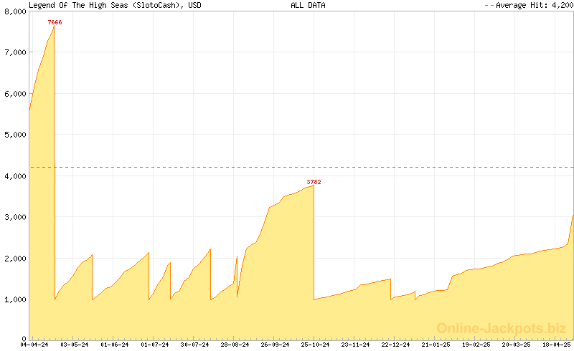This screenshot has height=351, width=574.
Task: Click the 7666 peak value label
Action: 55,22
